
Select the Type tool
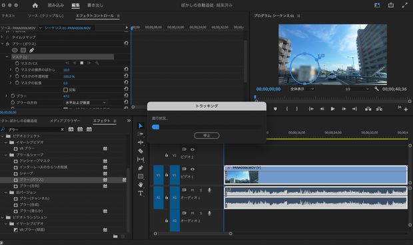pyautogui.click(x=141, y=193)
